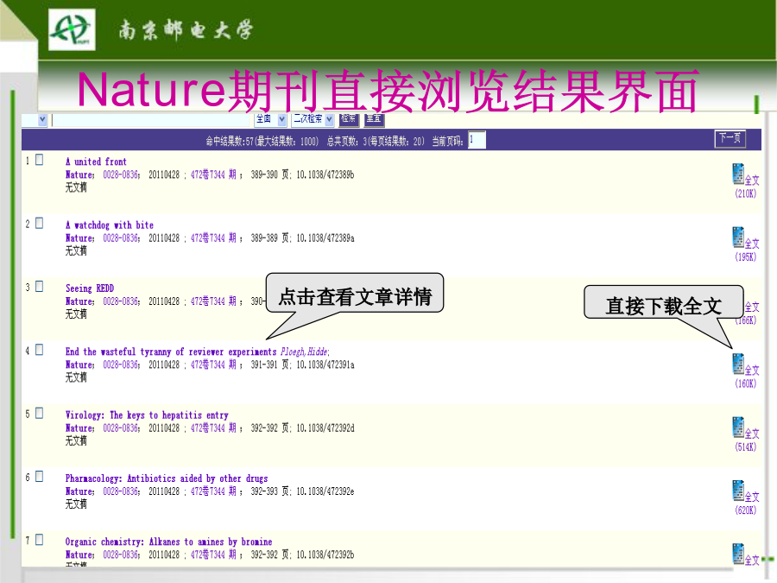The height and width of the screenshot is (583, 777).
Task: Open article 'A watchdog with bite'
Action: (x=110, y=225)
